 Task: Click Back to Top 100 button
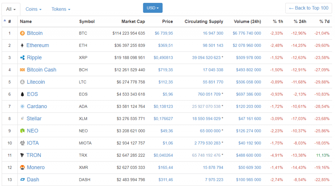[309, 8]
